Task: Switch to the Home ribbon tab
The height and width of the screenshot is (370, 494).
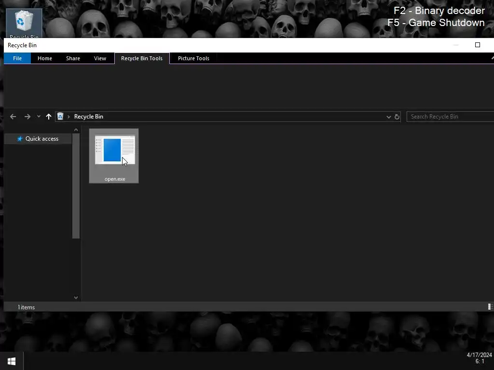Action: [45, 58]
